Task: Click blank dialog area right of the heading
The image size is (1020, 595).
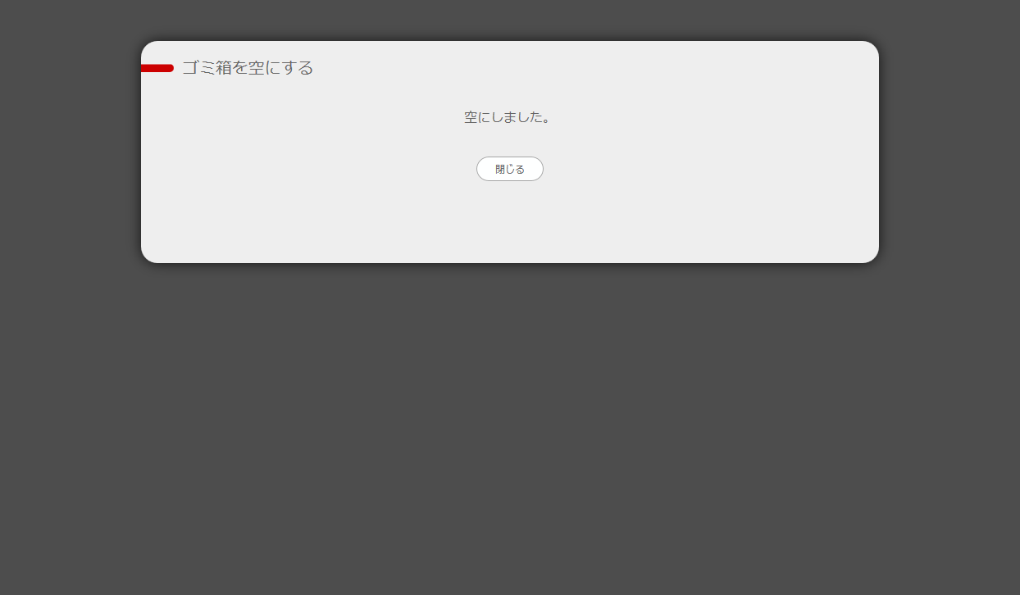Action: pyautogui.click(x=590, y=68)
